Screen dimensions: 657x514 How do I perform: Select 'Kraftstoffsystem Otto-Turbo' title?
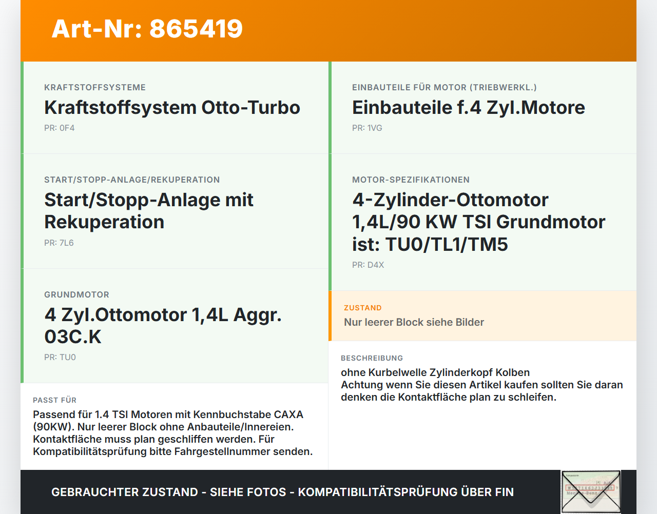172,108
